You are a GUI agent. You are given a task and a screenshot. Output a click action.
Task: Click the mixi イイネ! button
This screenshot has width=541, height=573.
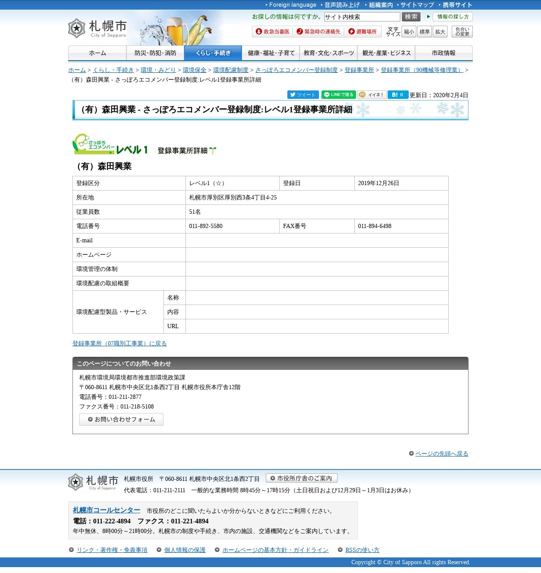372,95
